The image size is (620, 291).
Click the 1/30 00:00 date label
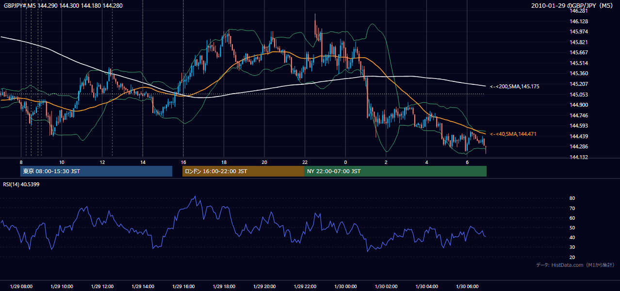click(345, 286)
